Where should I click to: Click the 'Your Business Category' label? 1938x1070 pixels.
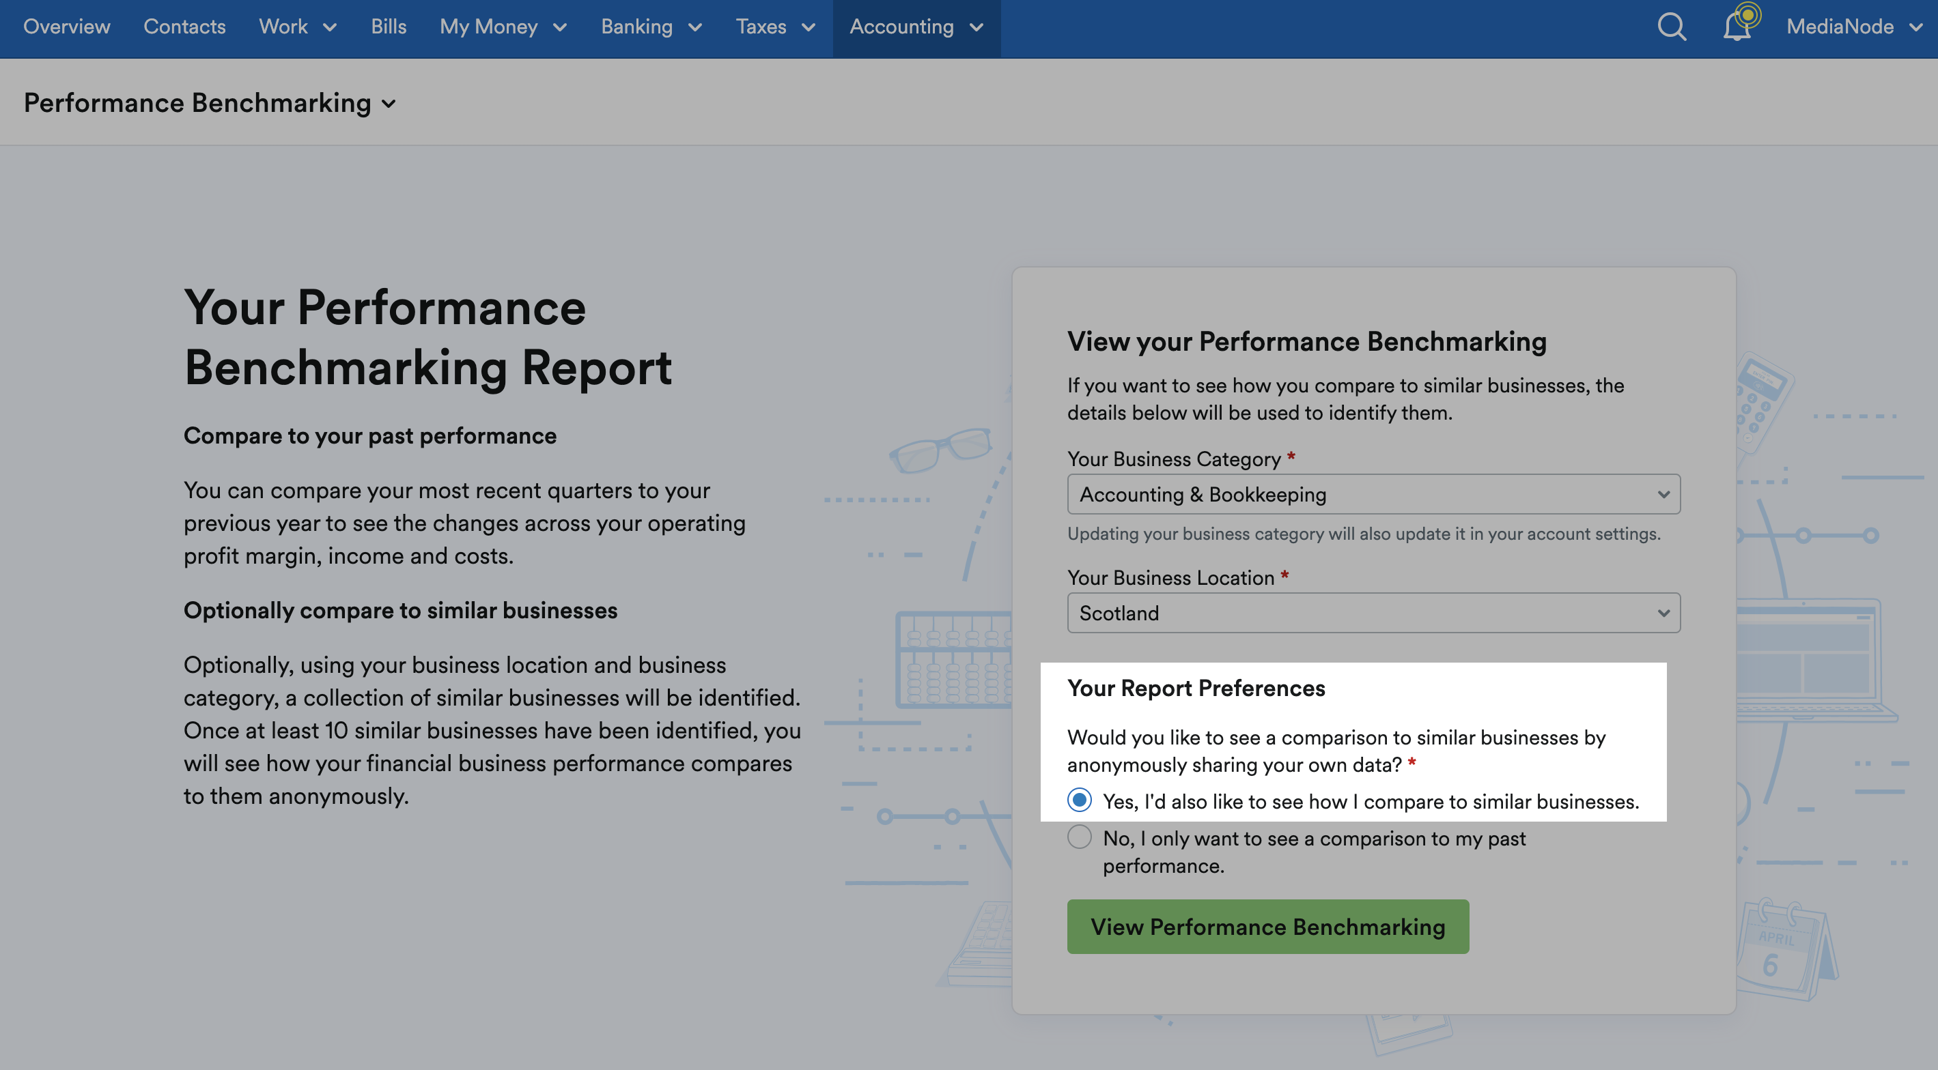tap(1174, 459)
